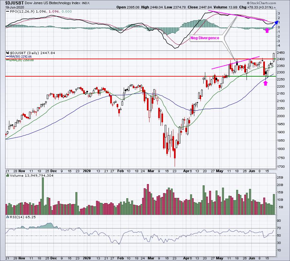Viewport: 290px width, 261px height.
Task: Click the green line marker before EMA(20)
Action: tap(7, 60)
